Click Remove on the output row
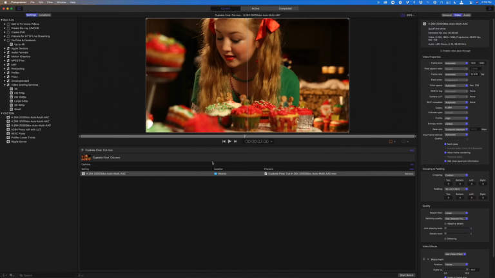This screenshot has height=278, width=495. [x=409, y=174]
